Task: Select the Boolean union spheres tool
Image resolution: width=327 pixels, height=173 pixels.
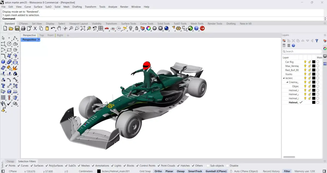Action: coord(9,62)
